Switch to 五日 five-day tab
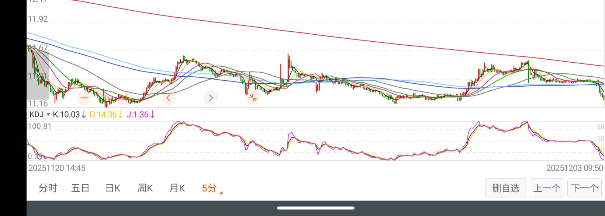The height and width of the screenshot is (216, 605). [80, 188]
